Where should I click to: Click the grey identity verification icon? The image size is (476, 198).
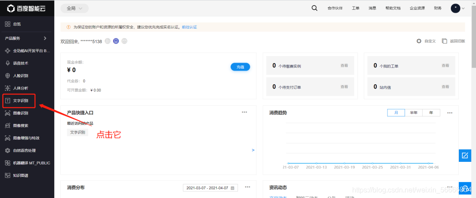(108, 41)
